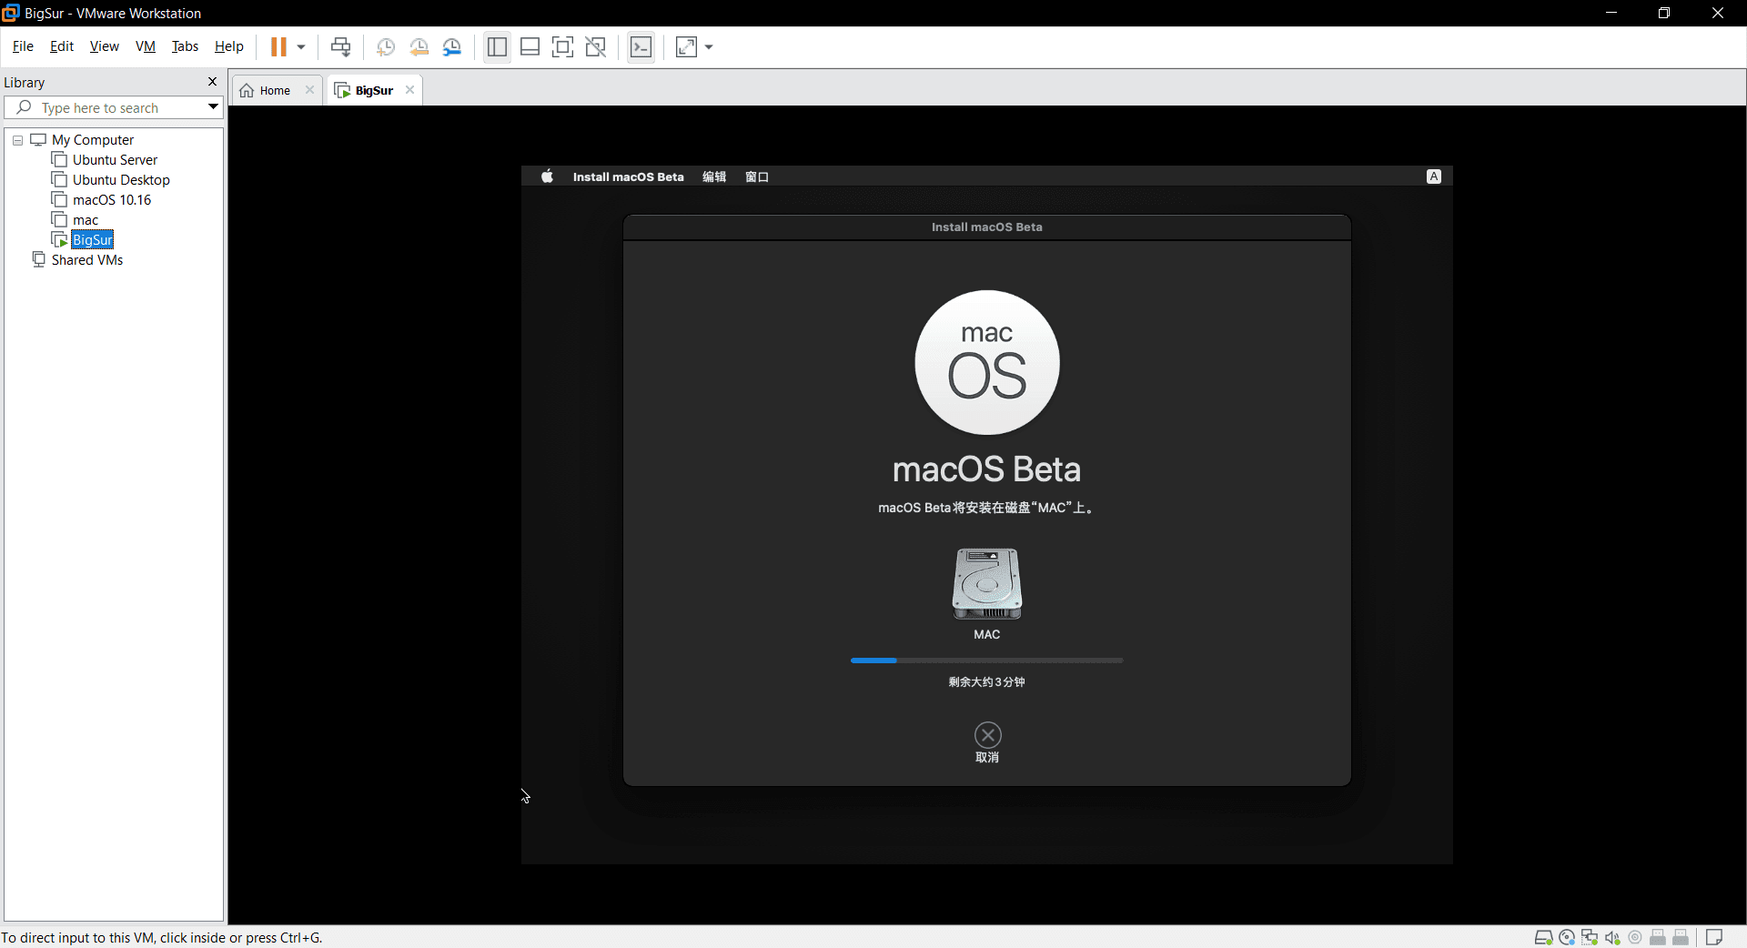Open the snapshot manager
The width and height of the screenshot is (1747, 948).
point(452,47)
